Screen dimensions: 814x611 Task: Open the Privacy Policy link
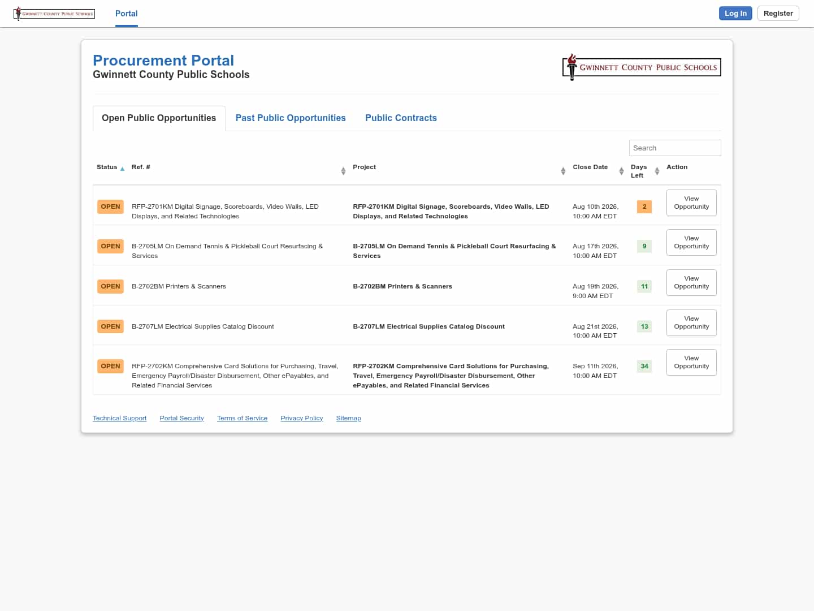302,418
